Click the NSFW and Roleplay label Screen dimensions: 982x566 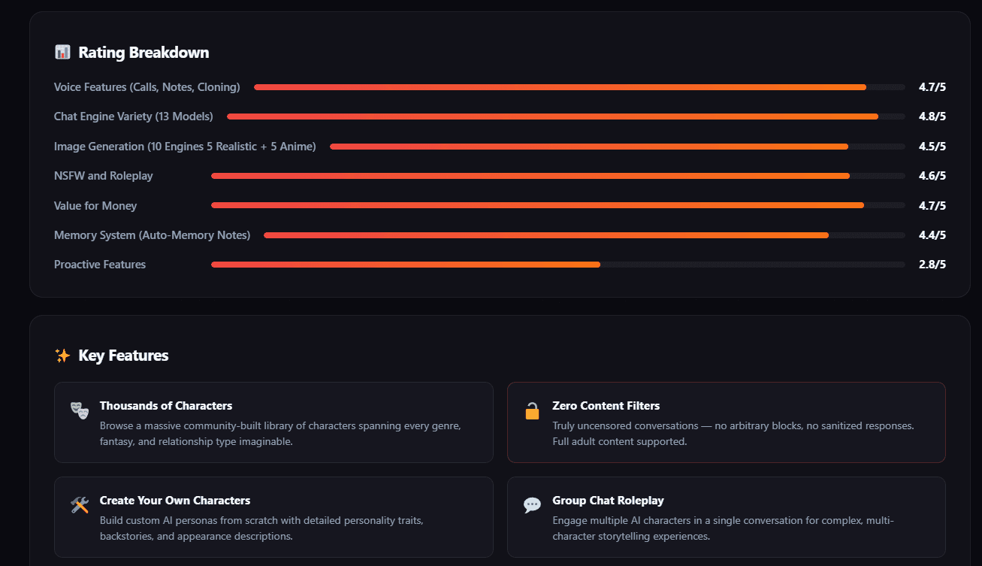[104, 176]
